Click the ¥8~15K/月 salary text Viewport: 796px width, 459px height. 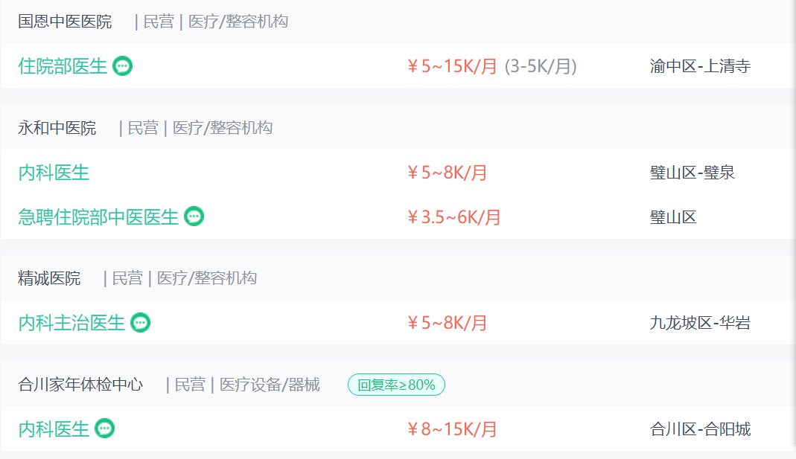[452, 429]
